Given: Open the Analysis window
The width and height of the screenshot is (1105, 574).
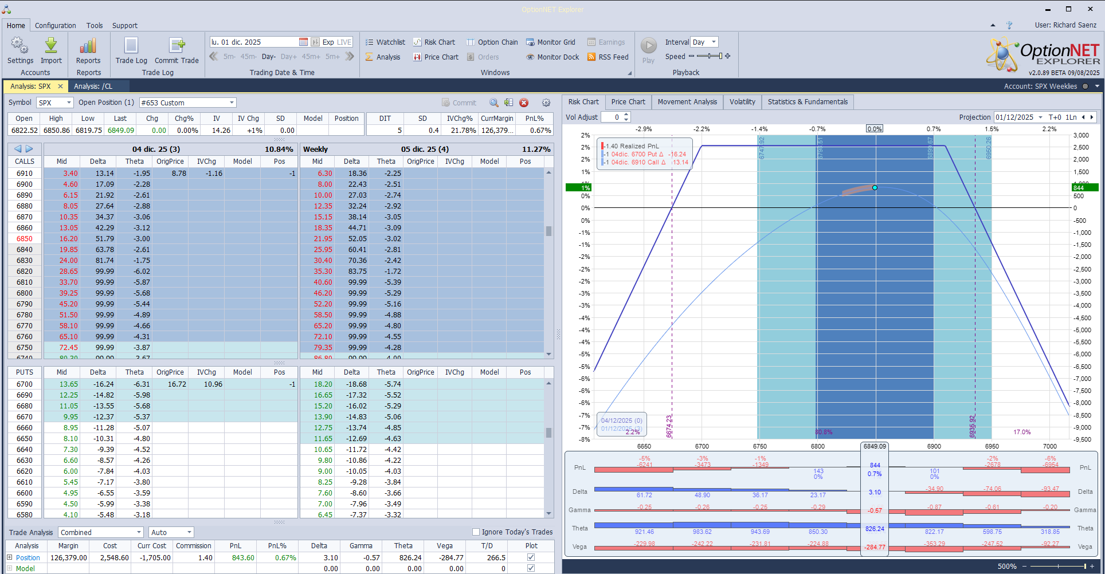Looking at the screenshot, I should (x=383, y=57).
